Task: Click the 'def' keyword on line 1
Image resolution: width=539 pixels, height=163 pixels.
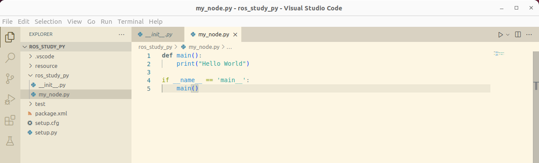Action: click(167, 56)
